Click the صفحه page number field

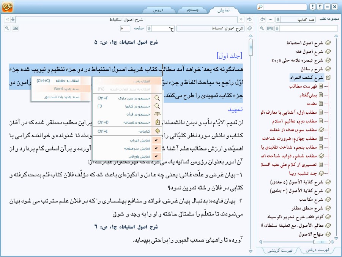125,29
